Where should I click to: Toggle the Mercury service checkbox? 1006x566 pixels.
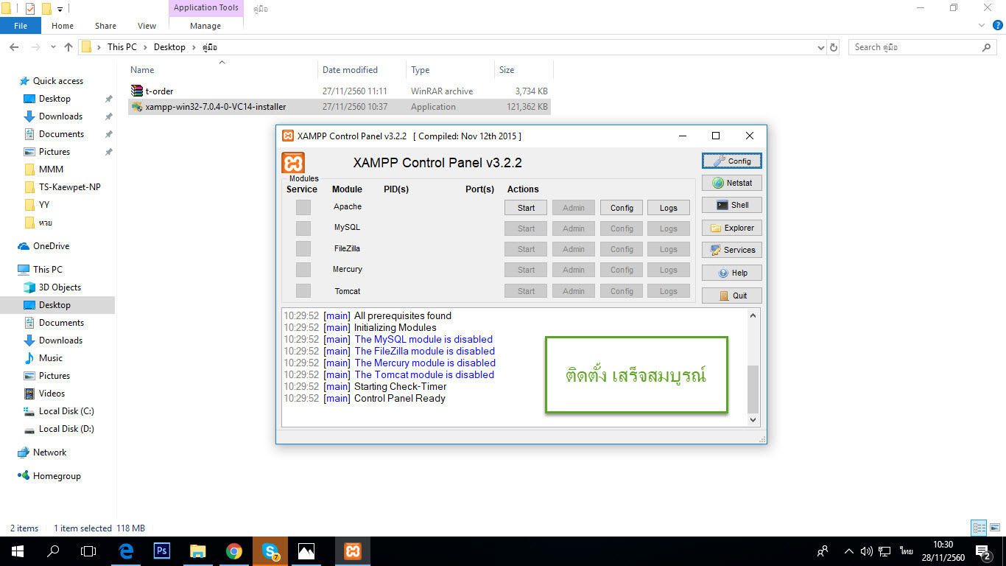pos(303,270)
